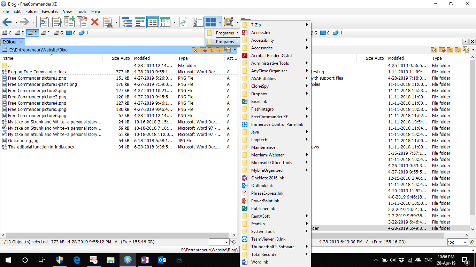Viewport: 476px width, 267px height.
Task: Switch to Details view mode
Action: [153, 22]
